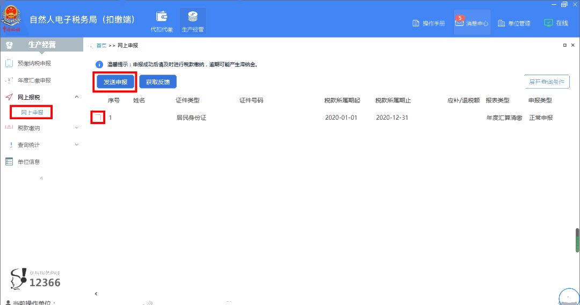
Task: Open 网上申报 sub-item
Action: (32, 112)
